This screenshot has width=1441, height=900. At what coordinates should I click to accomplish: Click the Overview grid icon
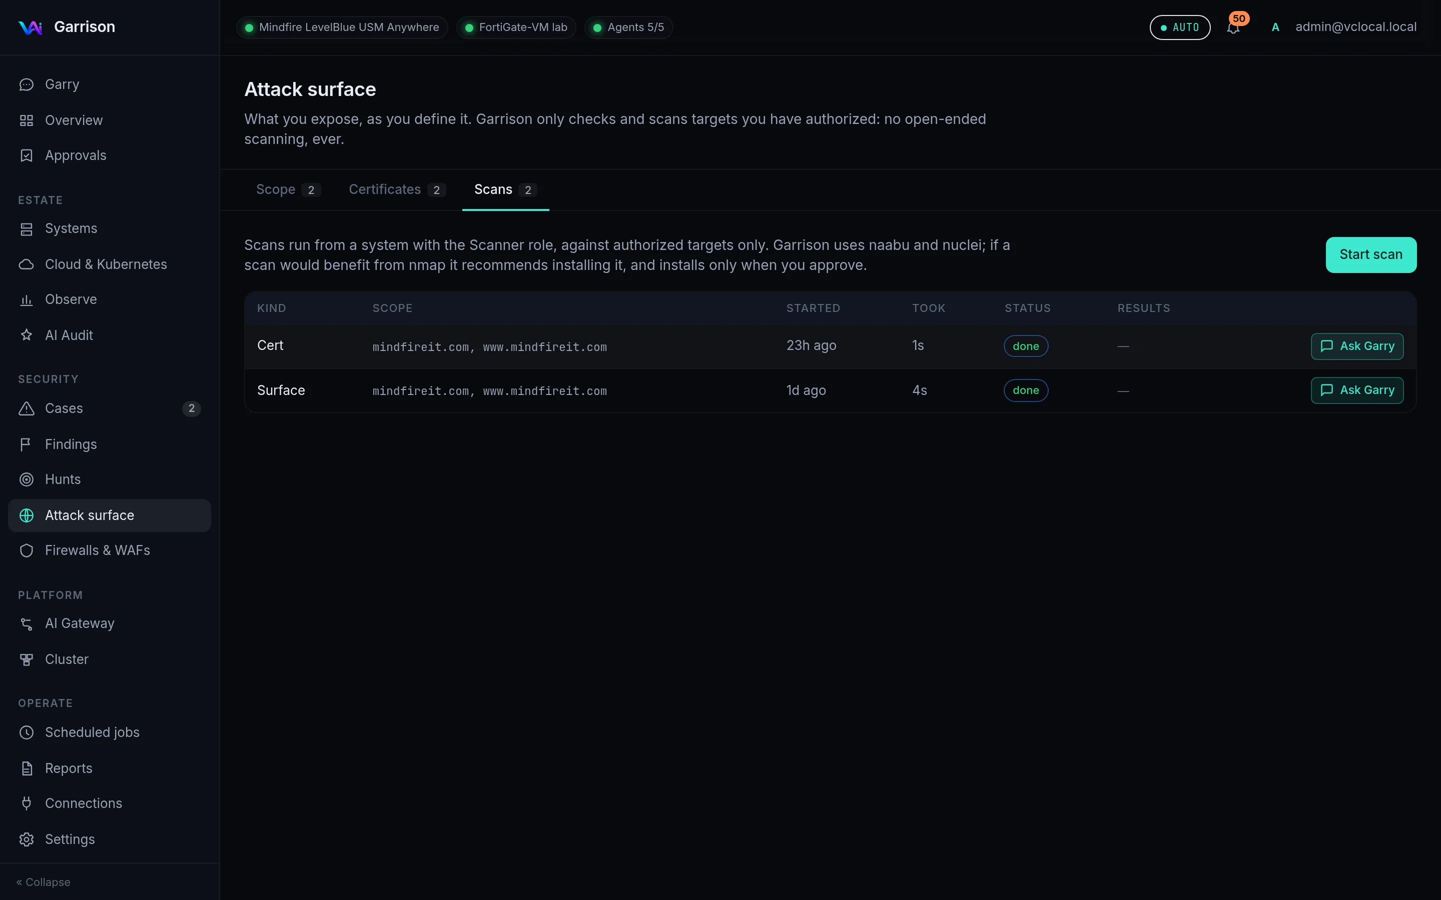coord(26,120)
